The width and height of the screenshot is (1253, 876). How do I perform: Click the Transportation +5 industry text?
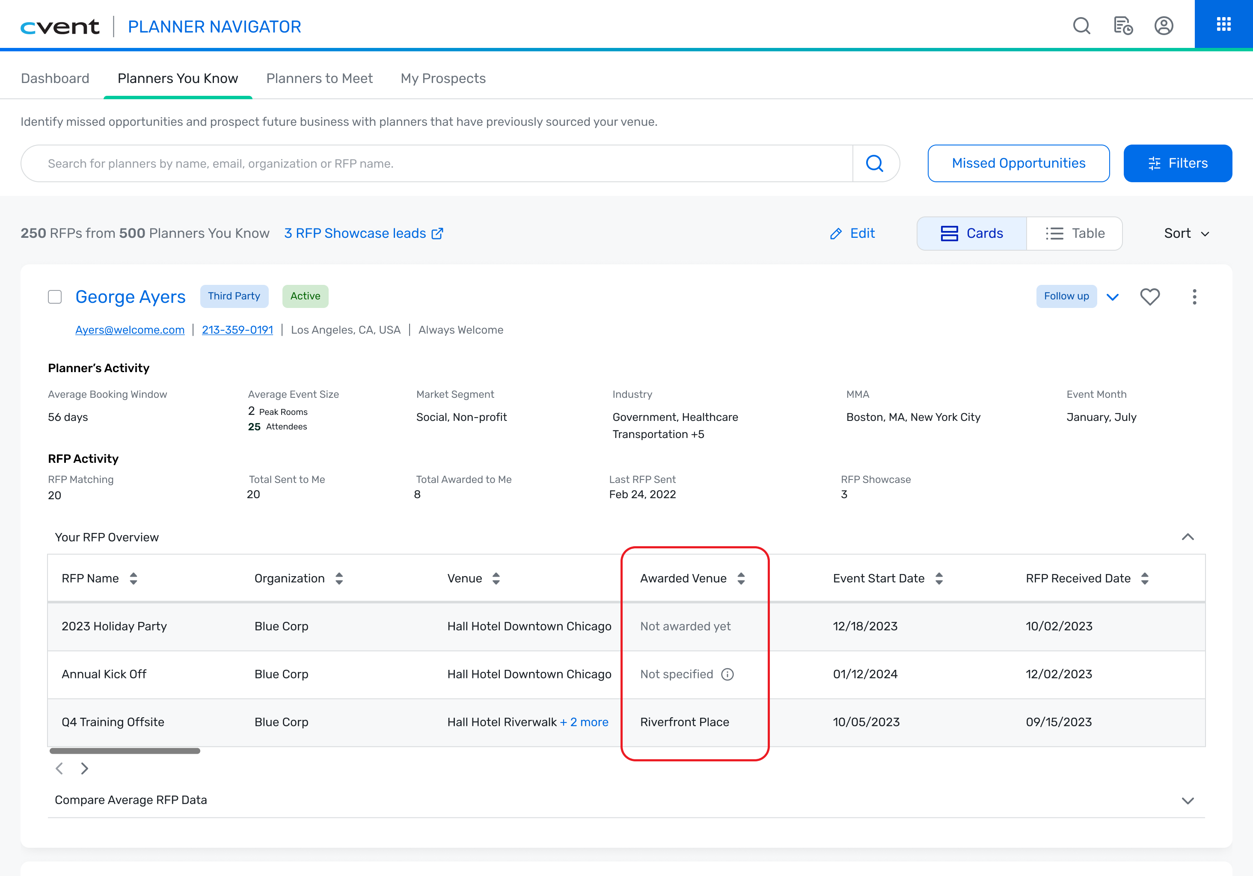pyautogui.click(x=658, y=434)
